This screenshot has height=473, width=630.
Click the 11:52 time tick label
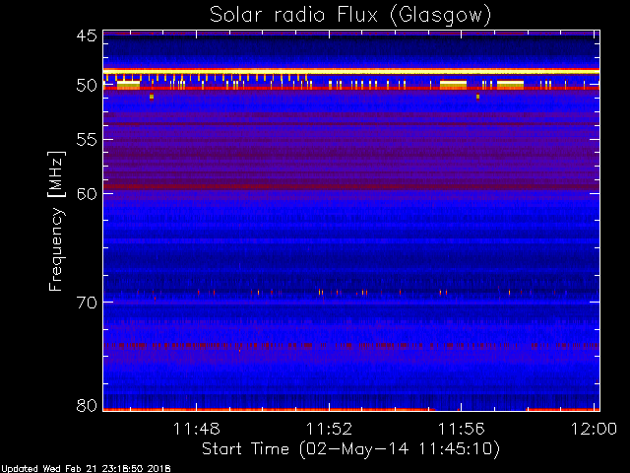pos(329,429)
